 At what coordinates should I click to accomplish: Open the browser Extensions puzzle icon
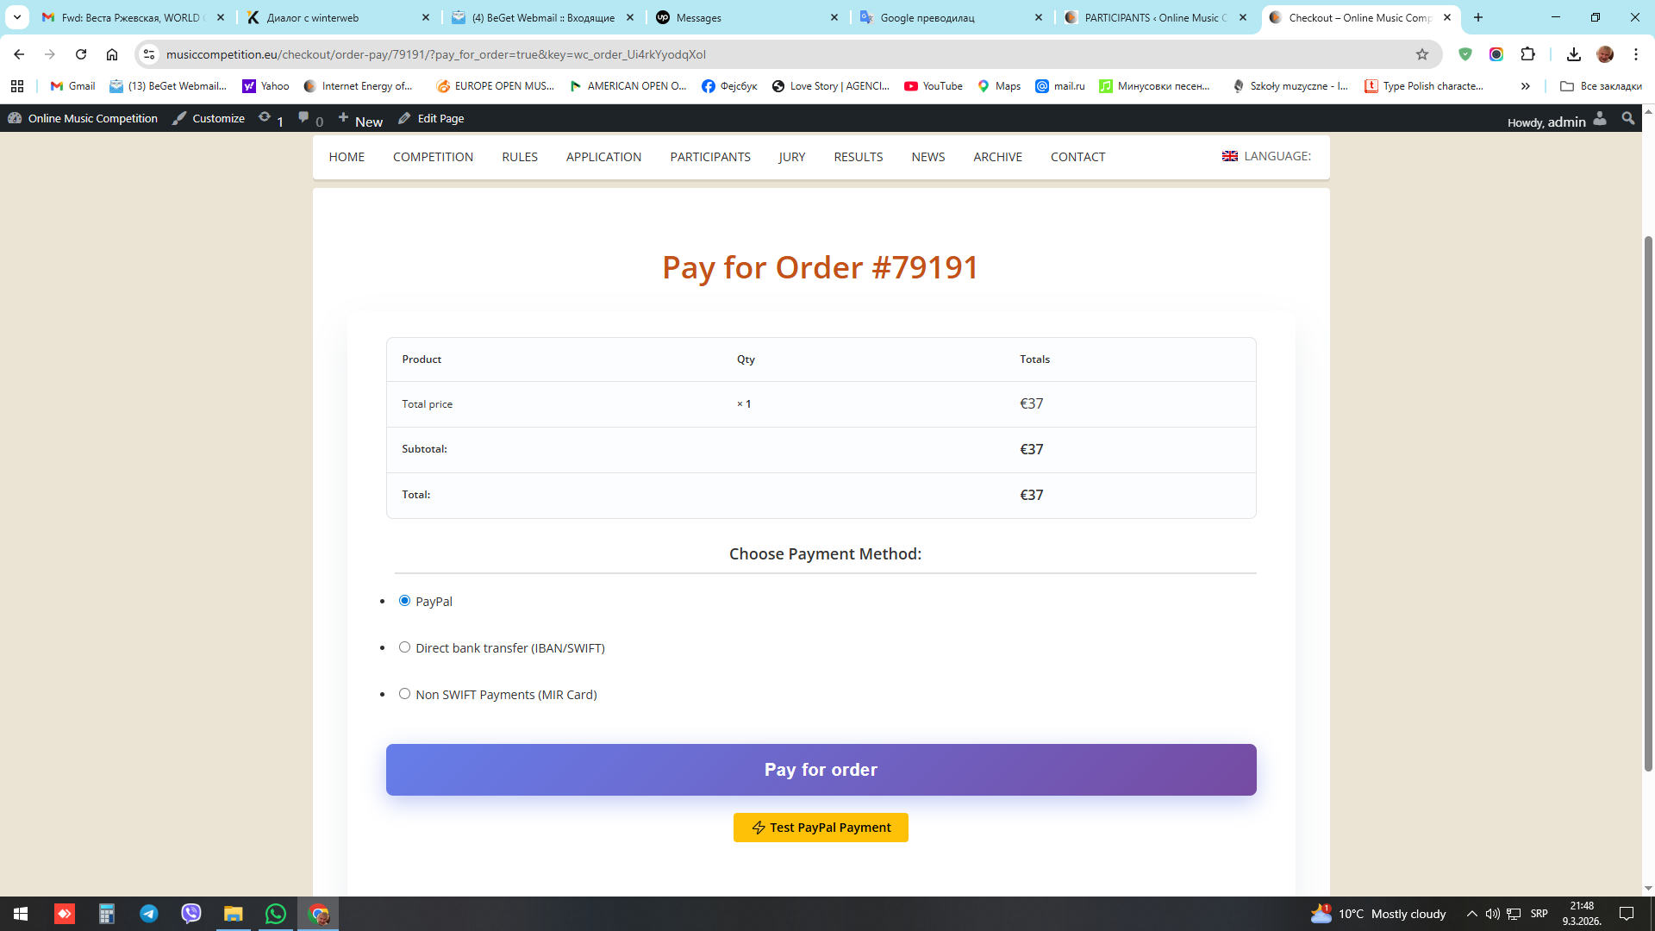pos(1527,54)
